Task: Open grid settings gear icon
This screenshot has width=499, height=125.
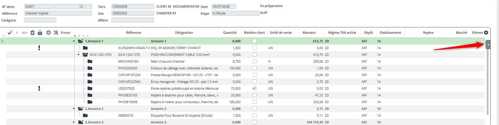Action: pos(486,33)
